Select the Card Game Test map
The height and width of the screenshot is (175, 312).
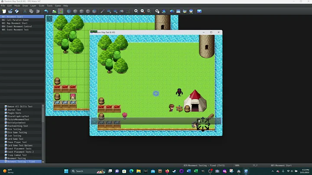(15, 139)
